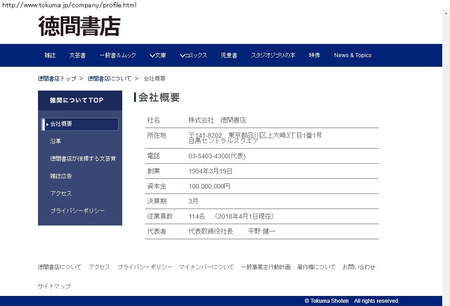Go to 一般書＆ムック section
Screen dimensions: 450x306
(x=118, y=55)
